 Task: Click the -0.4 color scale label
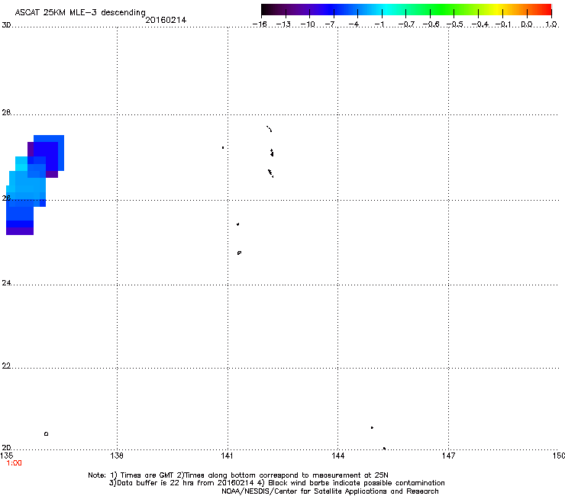(x=480, y=24)
